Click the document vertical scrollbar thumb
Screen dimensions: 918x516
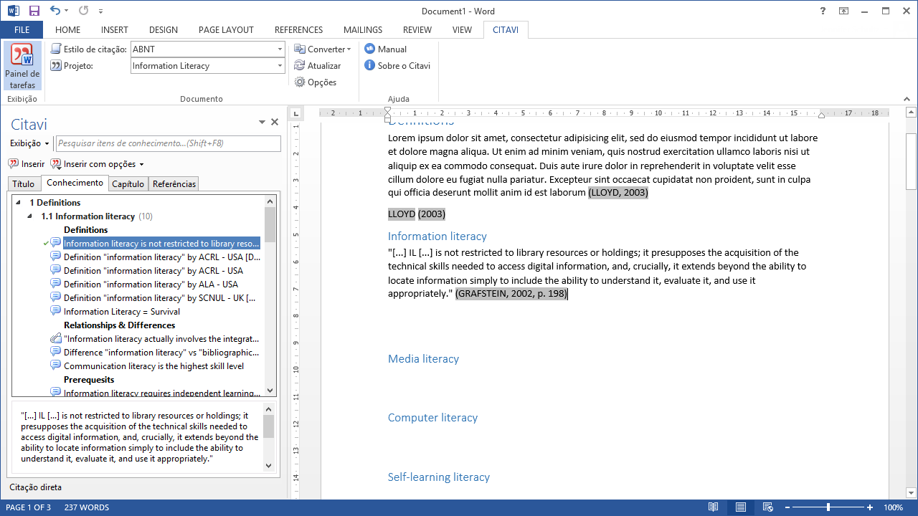click(x=911, y=161)
